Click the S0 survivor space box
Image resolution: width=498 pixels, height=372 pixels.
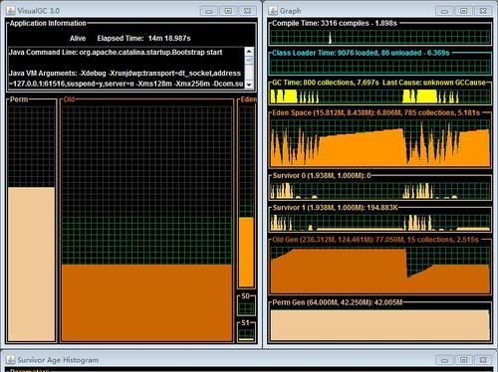(x=246, y=308)
